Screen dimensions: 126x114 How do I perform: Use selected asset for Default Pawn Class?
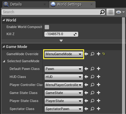click(x=86, y=69)
